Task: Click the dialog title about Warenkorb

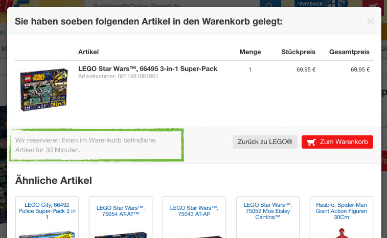Action: click(x=149, y=21)
